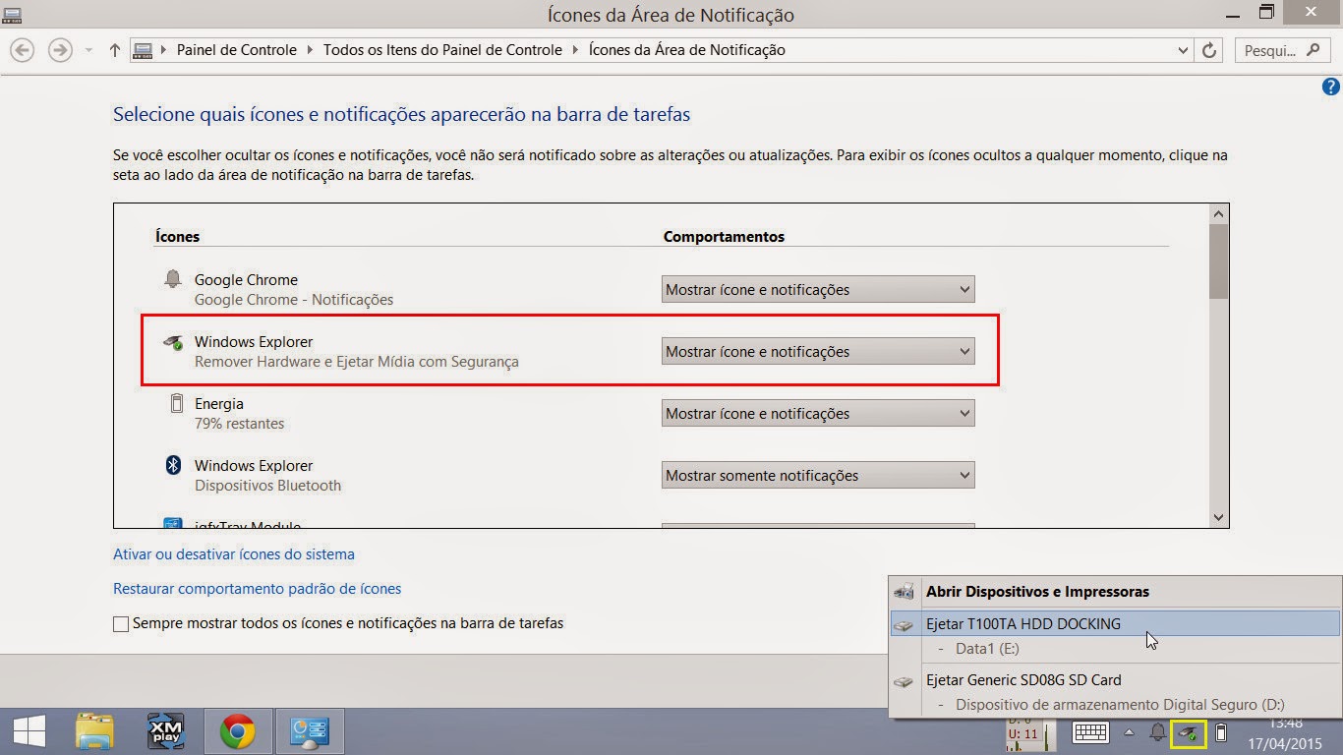Click the Refresh button in address bar

(x=1209, y=50)
